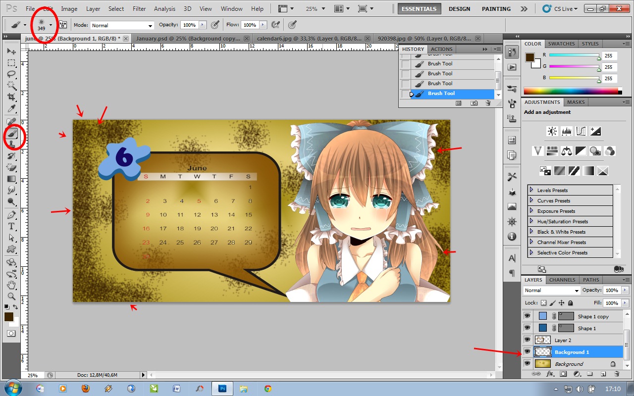The height and width of the screenshot is (396, 634).
Task: Click the layer style fx icon
Action: tap(550, 374)
